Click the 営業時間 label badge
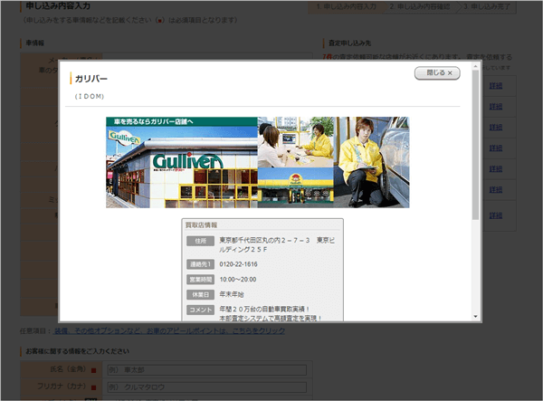This screenshot has height=401, width=543. pyautogui.click(x=201, y=280)
